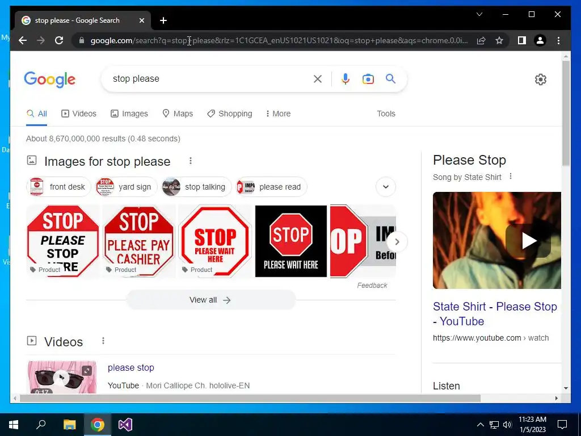The height and width of the screenshot is (436, 581).
Task: Clear the search box with X icon
Action: pyautogui.click(x=318, y=78)
